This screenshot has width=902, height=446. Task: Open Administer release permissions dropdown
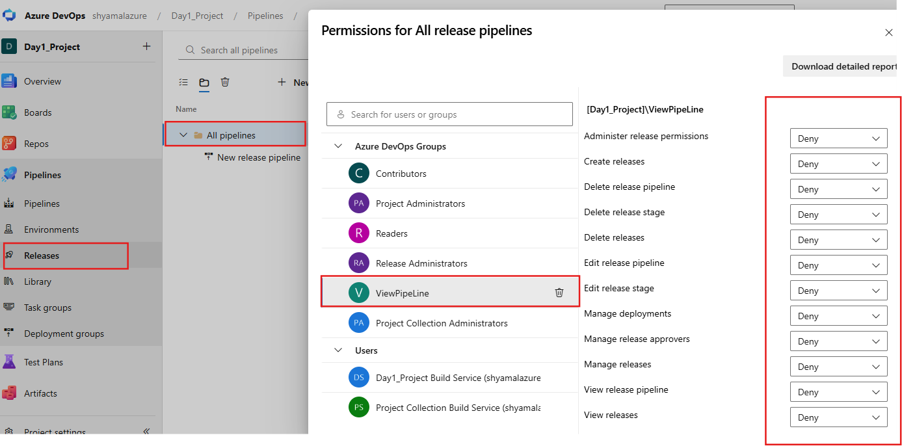tap(839, 138)
